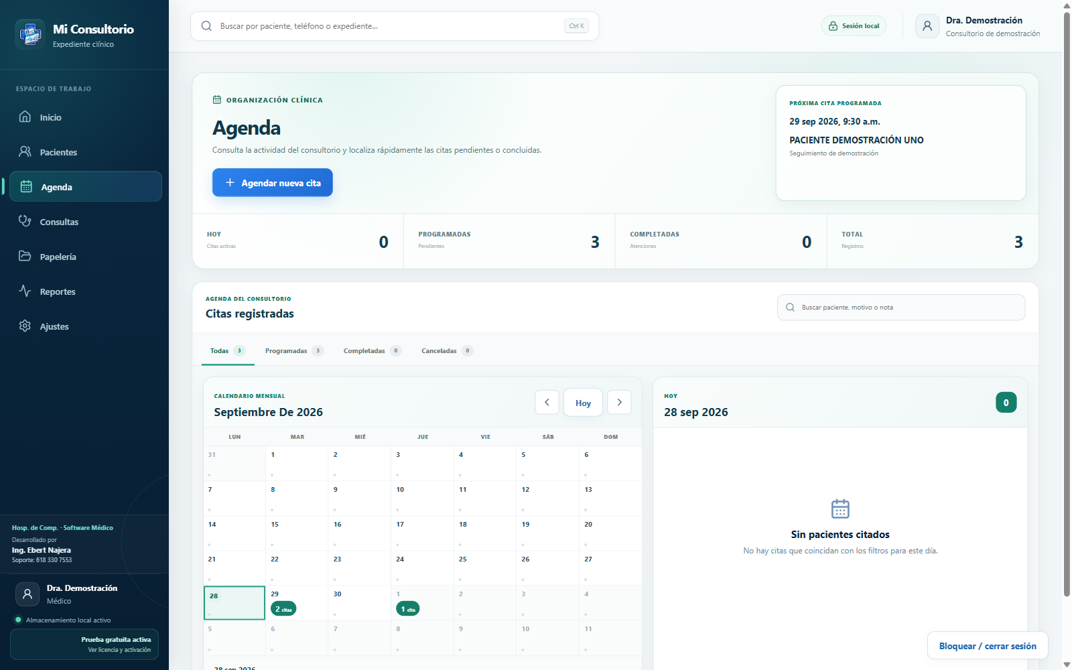Click the empty calendar icon above Sin pacientes citados
Screen dimensions: 1072x670
click(840, 509)
